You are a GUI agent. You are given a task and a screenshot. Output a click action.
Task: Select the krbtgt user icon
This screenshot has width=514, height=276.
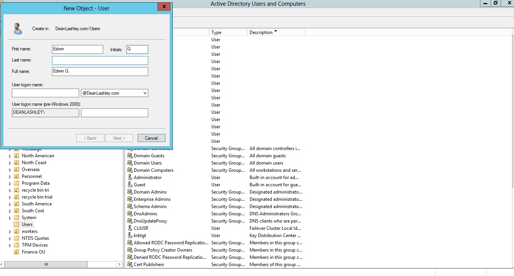click(130, 236)
